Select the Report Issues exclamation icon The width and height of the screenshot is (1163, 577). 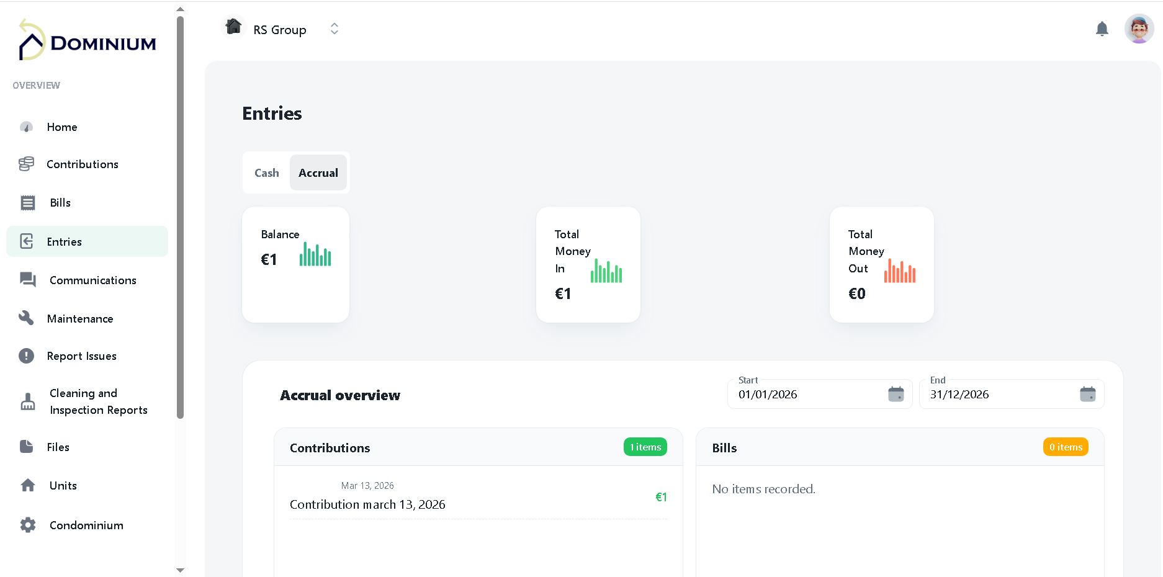(x=26, y=356)
